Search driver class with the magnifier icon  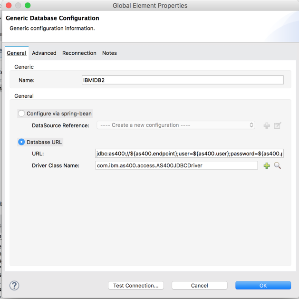[278, 165]
